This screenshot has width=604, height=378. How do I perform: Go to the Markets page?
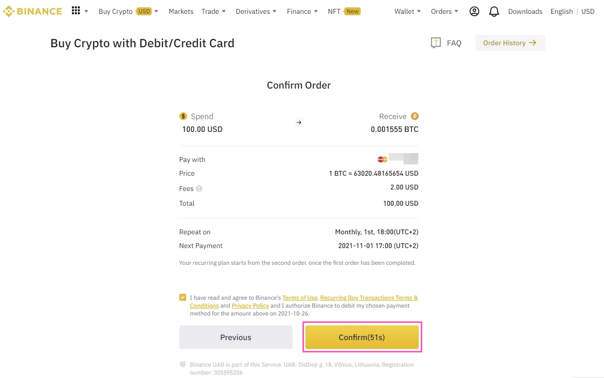click(x=181, y=11)
